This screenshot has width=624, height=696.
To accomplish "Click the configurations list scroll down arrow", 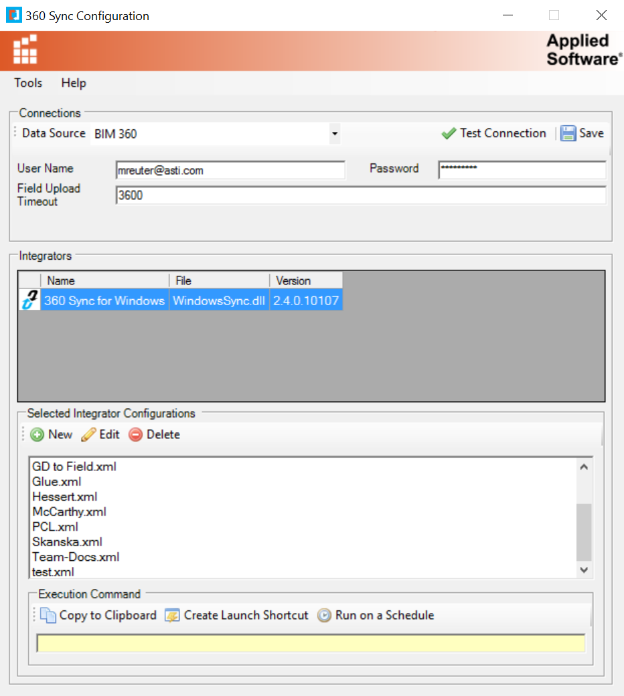I will 584,570.
